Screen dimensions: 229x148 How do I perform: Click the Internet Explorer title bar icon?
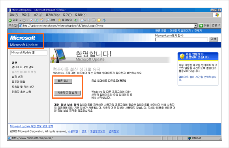pyautogui.click(x=9, y=10)
